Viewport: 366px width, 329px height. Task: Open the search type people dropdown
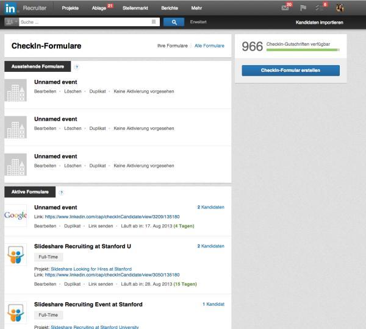point(11,22)
